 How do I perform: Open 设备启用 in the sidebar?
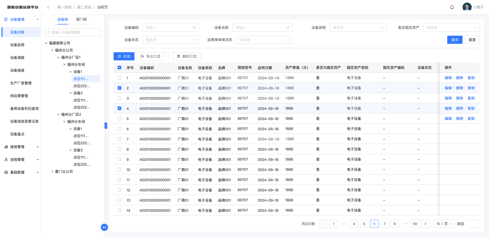[17, 45]
